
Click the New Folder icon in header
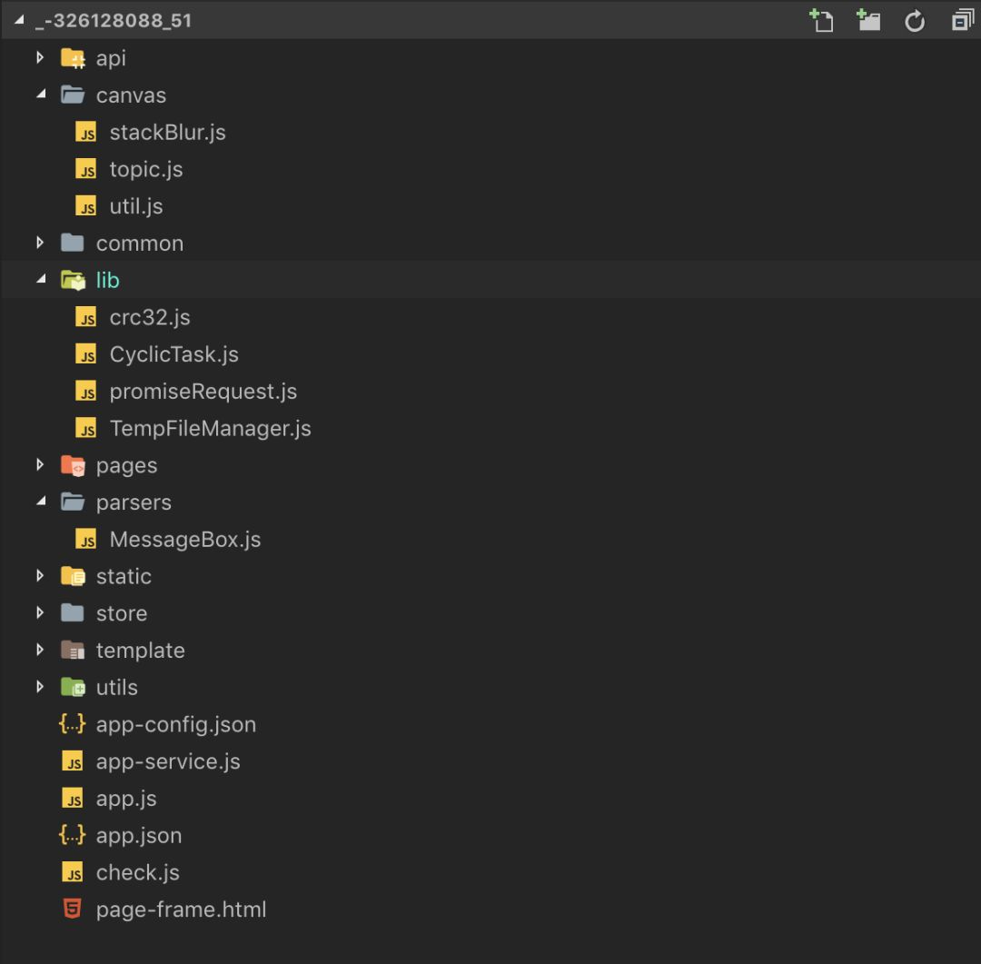(x=868, y=20)
